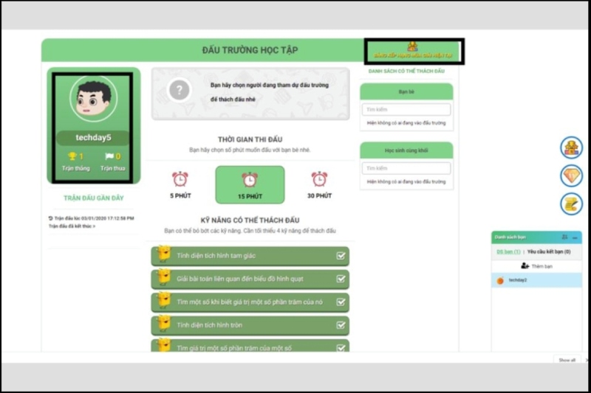Click the clock icon above 30 PHÚT

[319, 179]
